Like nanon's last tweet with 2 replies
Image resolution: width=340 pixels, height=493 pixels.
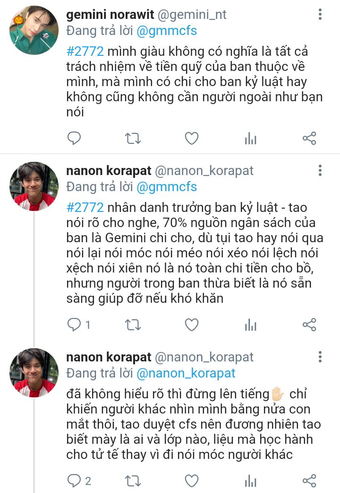pos(191,481)
